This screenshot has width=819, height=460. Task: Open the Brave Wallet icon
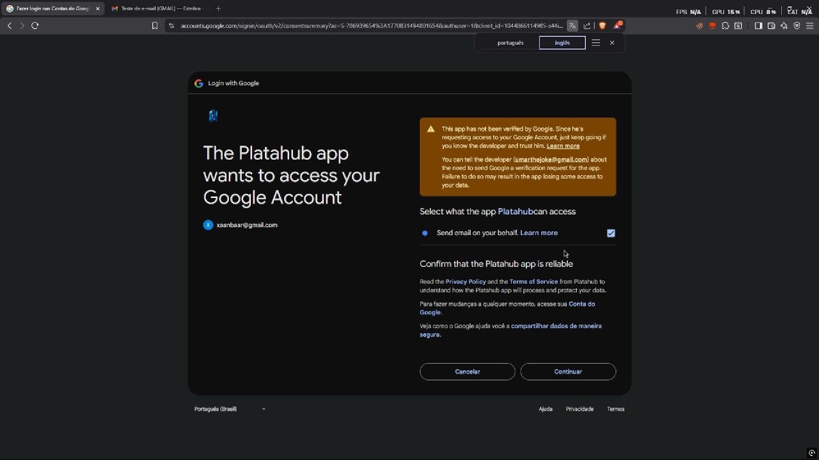pos(771,26)
